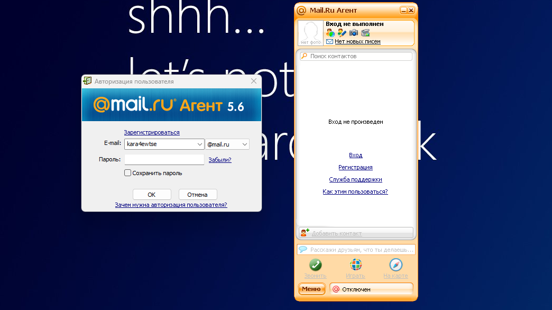Open the 'Нет новых писем' mail link
The height and width of the screenshot is (310, 552).
click(x=357, y=42)
